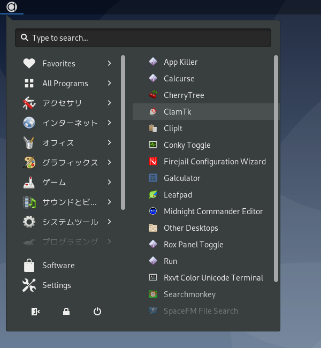This screenshot has height=348, width=321.
Task: Click the アクセサリ swiss knife icon
Action: pos(29,103)
